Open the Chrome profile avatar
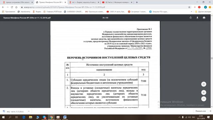Image resolution: width=213 pixels, height=120 pixels. 206,7
